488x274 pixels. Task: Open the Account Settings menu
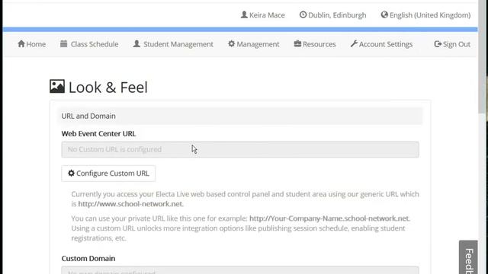381,44
